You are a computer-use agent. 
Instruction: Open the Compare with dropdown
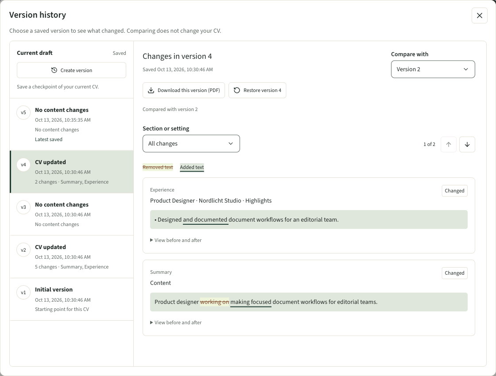tap(433, 69)
